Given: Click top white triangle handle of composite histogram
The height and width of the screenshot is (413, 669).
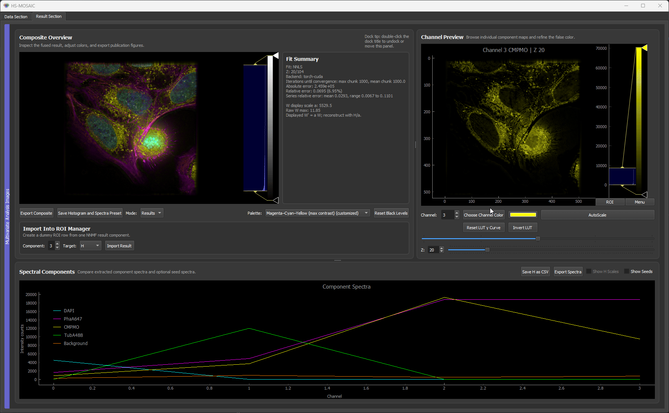Looking at the screenshot, I should click(276, 55).
